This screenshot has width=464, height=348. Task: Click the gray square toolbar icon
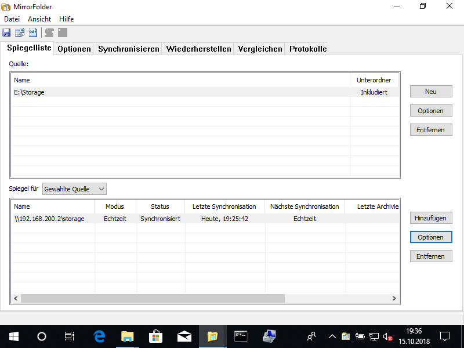click(x=63, y=32)
